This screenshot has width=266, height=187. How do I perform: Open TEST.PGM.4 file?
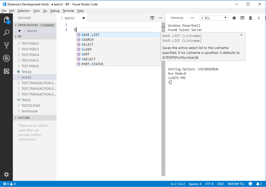(x=35, y=55)
